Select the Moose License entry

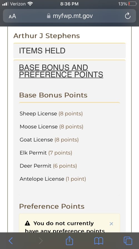click(x=51, y=126)
